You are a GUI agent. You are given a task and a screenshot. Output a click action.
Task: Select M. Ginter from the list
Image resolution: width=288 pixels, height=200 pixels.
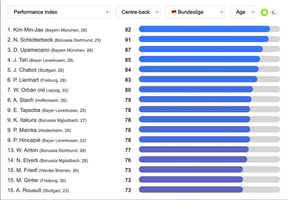29,180
